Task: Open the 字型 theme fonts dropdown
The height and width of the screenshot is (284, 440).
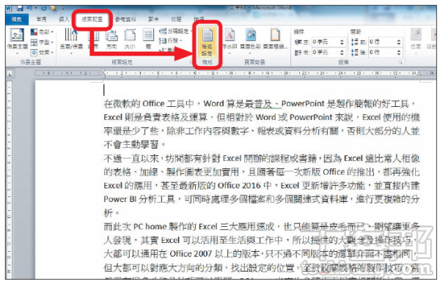Action: click(42, 42)
